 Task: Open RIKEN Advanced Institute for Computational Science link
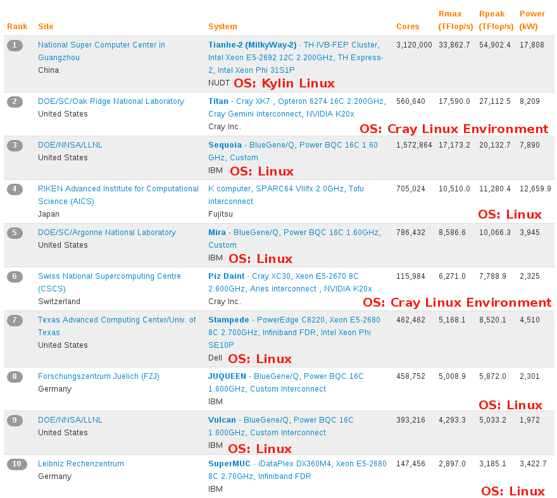click(x=118, y=195)
